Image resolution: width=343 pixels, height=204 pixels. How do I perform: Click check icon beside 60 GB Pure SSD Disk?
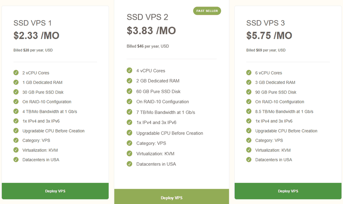click(x=130, y=91)
